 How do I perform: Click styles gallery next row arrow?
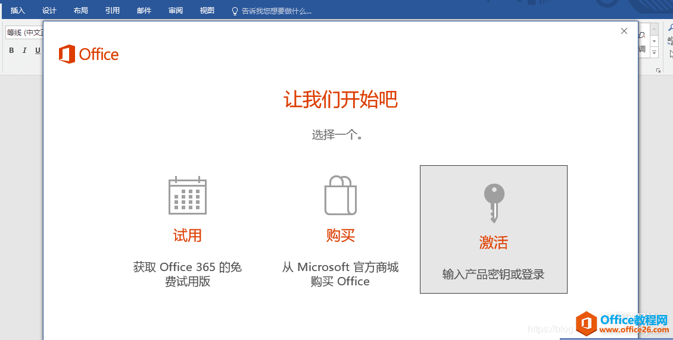point(655,41)
